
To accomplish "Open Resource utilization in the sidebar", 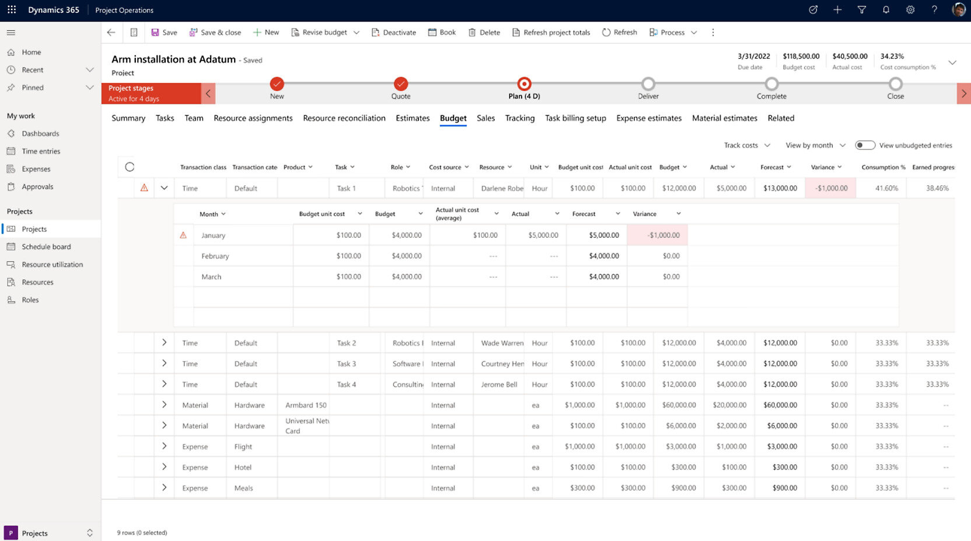I will coord(51,264).
